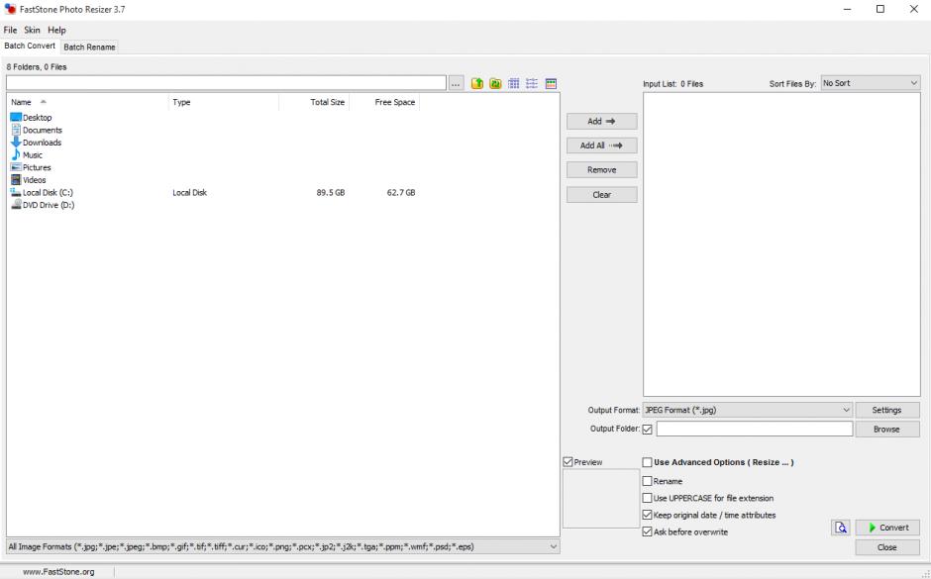Click the Add All button

point(601,145)
